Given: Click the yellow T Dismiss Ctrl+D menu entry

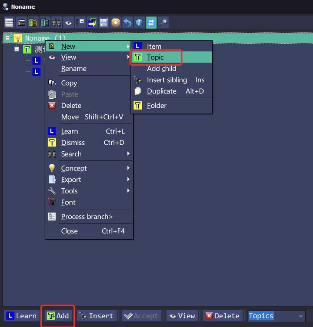Looking at the screenshot, I should click(89, 143).
